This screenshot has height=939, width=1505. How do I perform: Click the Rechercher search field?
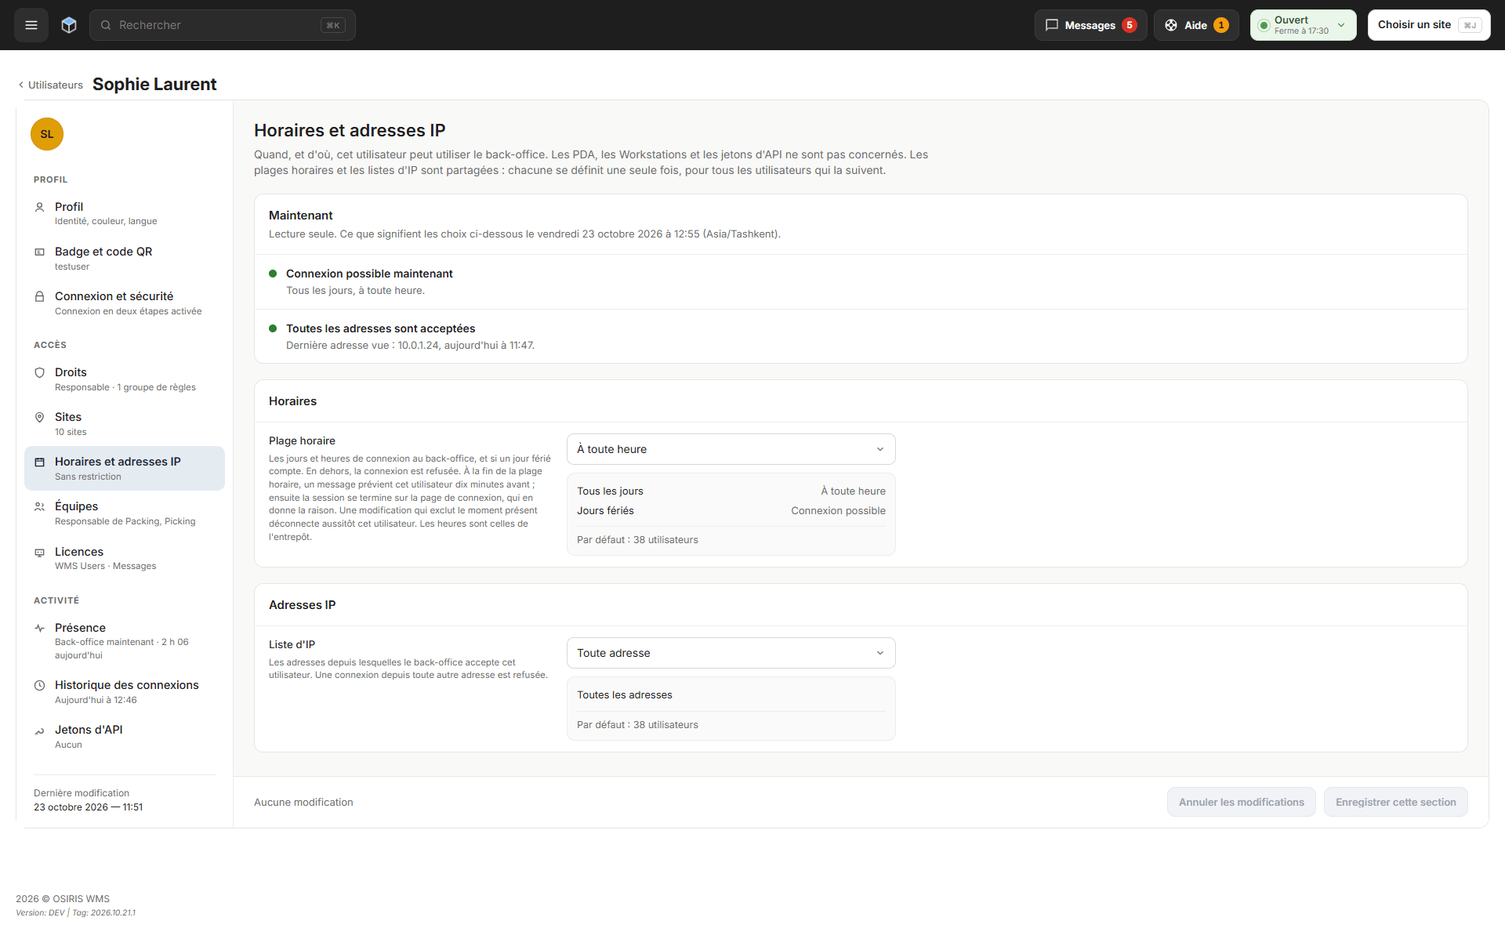[223, 25]
